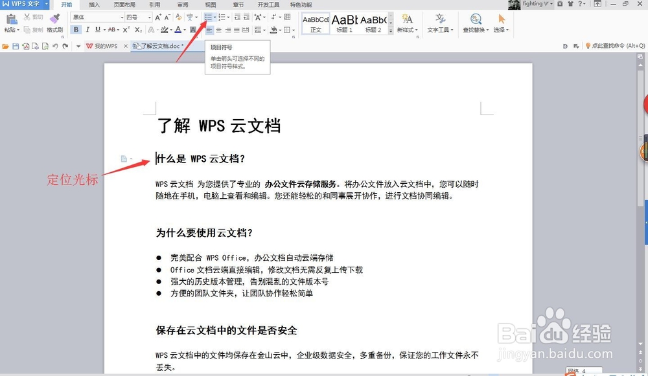648x376 pixels.
Task: Click the paragraph shading paint bucket
Action: click(x=273, y=30)
